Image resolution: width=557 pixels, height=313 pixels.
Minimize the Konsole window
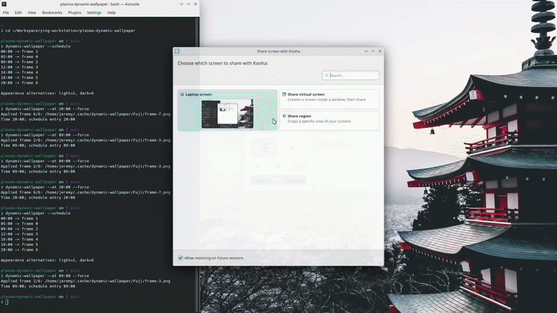pos(182,4)
